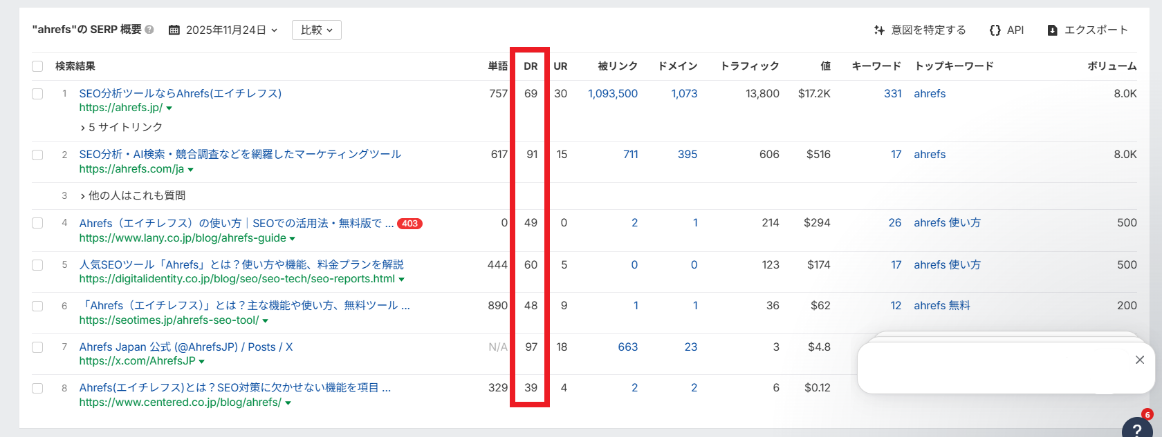Click the 意図を特定する button
Screen dimensions: 1162x437
pyautogui.click(x=920, y=30)
